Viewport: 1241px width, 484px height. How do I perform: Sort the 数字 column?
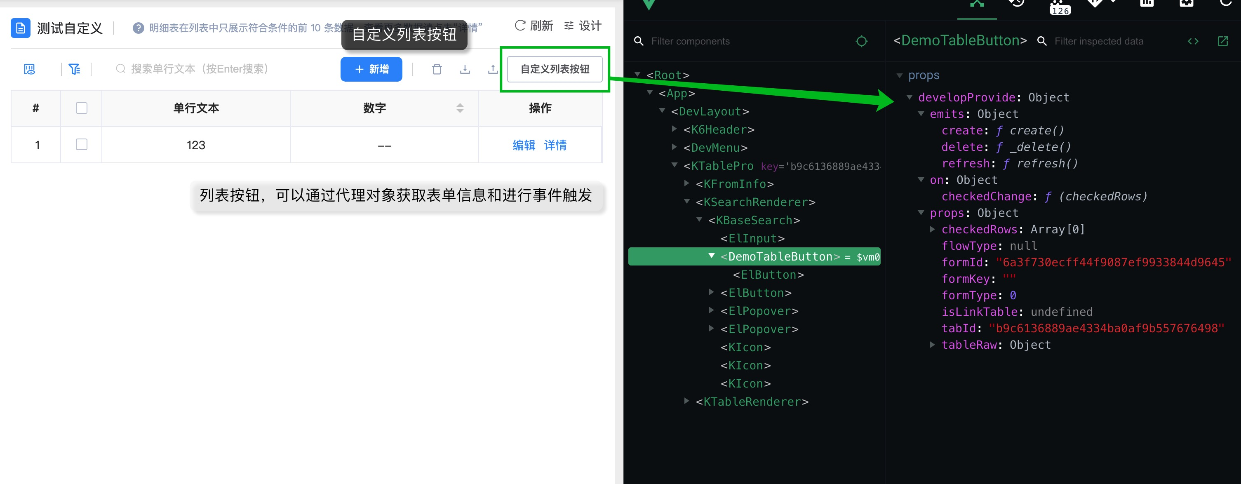pyautogui.click(x=460, y=108)
